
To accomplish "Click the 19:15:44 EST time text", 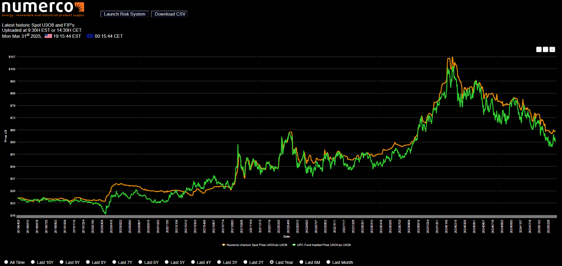I will click(x=67, y=36).
